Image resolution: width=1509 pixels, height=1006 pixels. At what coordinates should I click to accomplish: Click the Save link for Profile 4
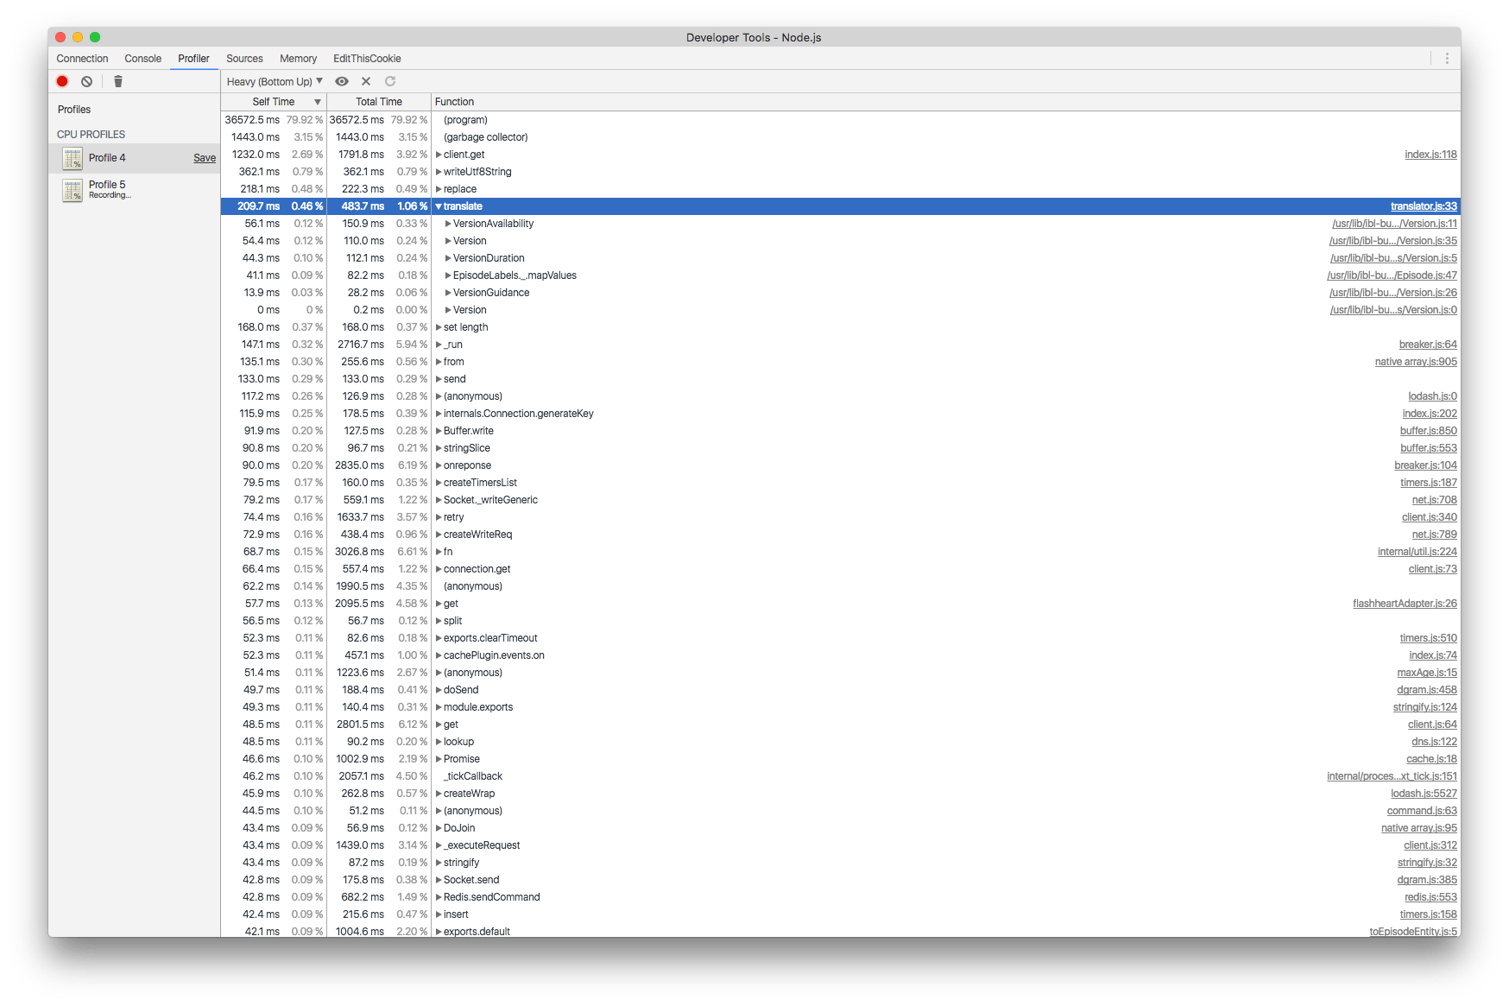pos(205,158)
